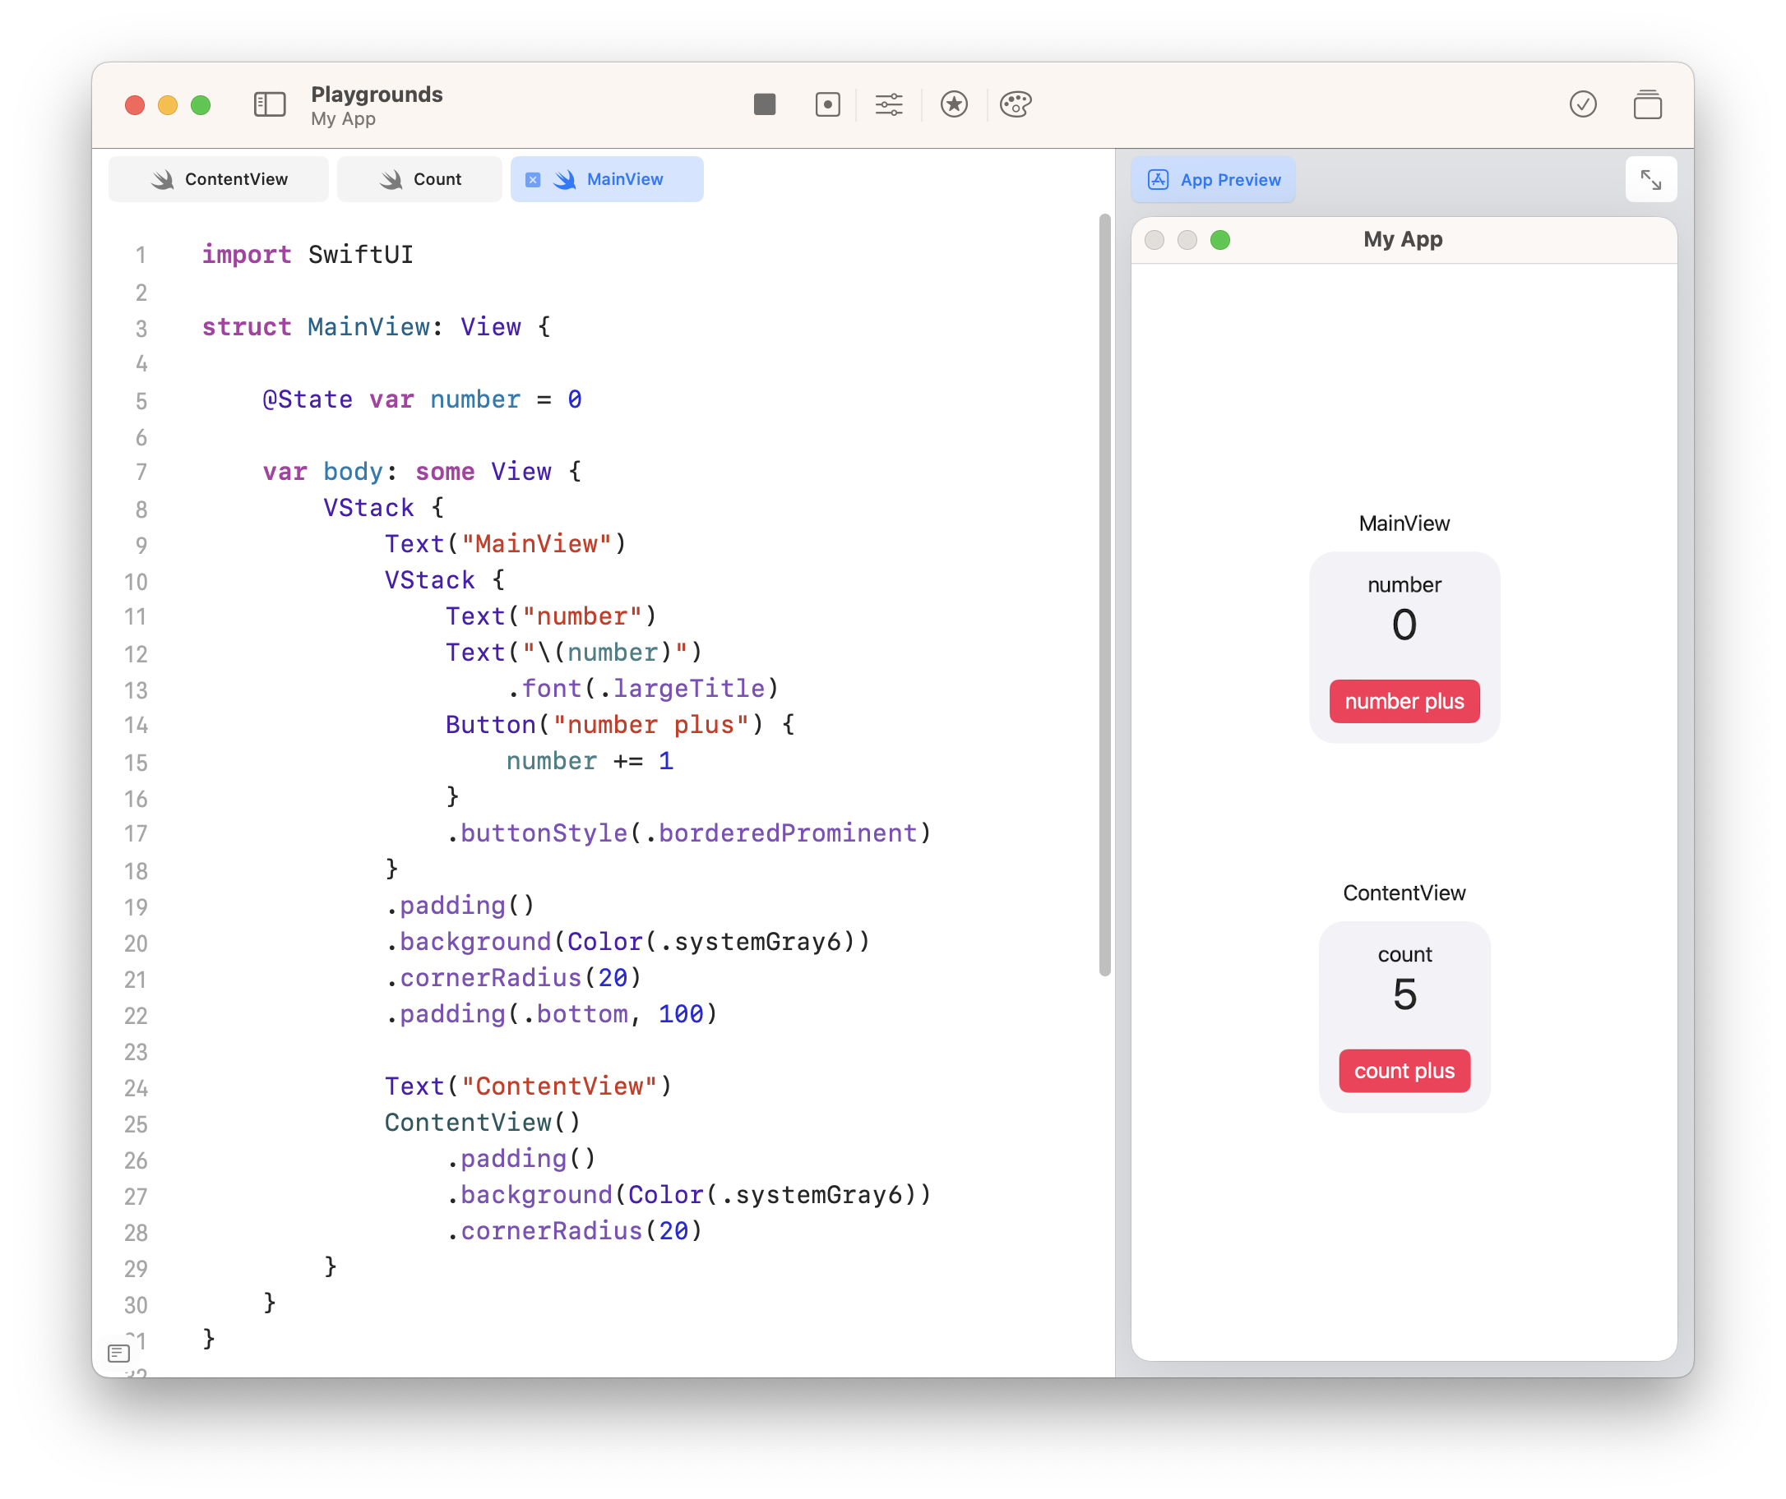Open the library stack icon
This screenshot has height=1499, width=1786.
[1646, 104]
